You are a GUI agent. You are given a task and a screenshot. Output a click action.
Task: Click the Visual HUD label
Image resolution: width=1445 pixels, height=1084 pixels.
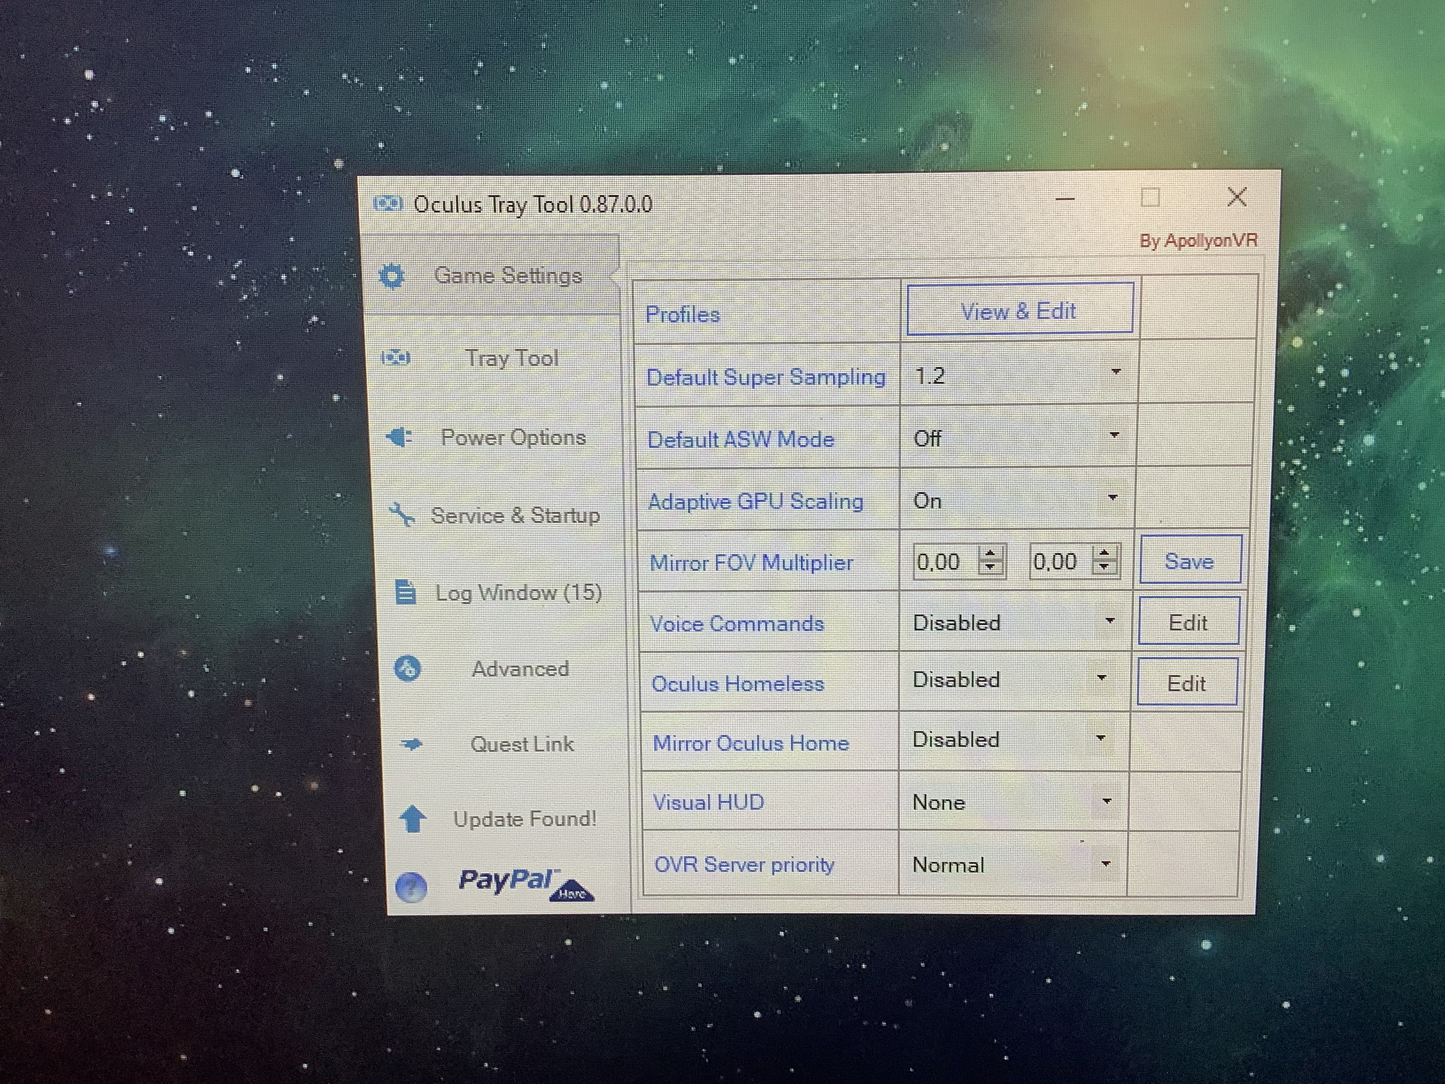pyautogui.click(x=709, y=802)
